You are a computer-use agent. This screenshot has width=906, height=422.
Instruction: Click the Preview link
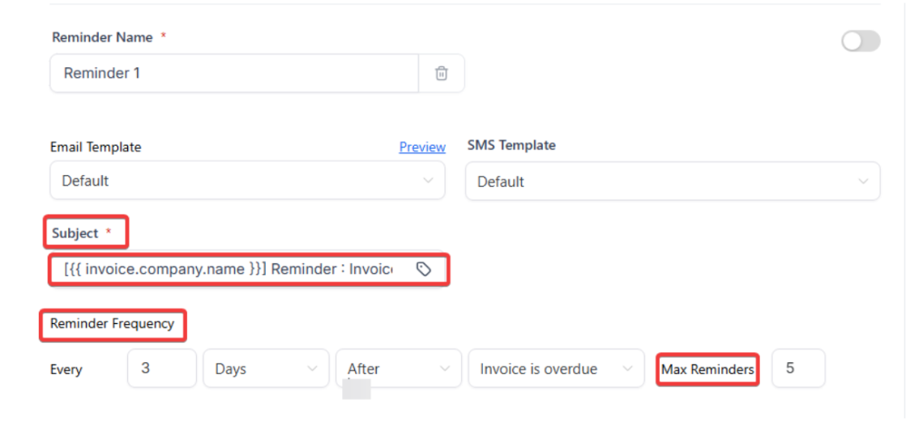[422, 147]
